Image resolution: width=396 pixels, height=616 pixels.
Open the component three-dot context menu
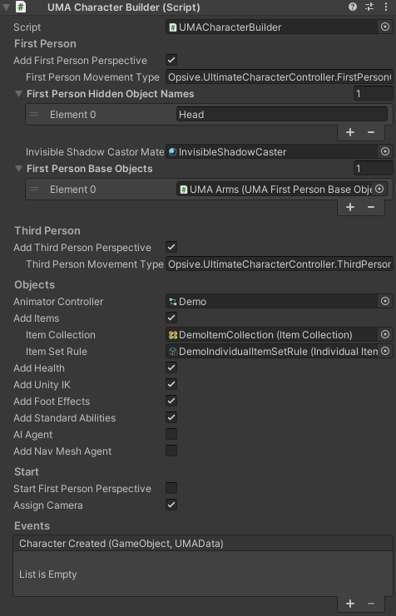pyautogui.click(x=386, y=7)
